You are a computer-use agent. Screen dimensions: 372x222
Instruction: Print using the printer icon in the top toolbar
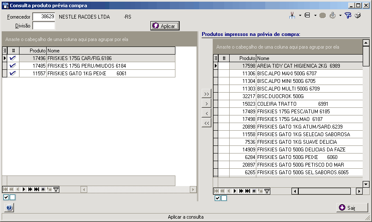pos(358,16)
